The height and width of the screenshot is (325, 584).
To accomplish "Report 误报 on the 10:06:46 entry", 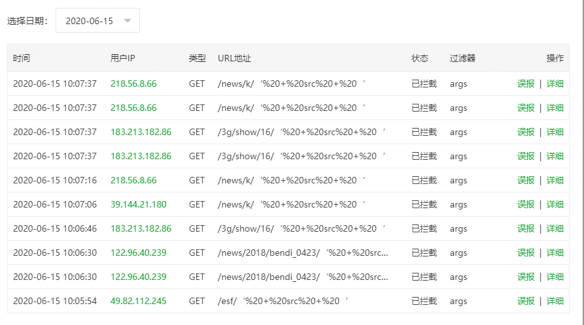I will [x=526, y=228].
